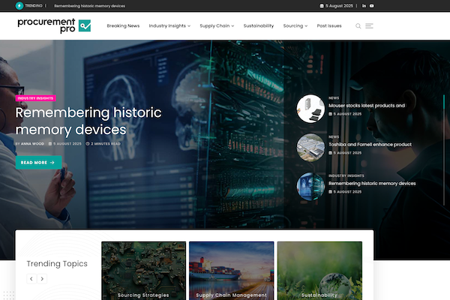This screenshot has width=450, height=300.
Task: Click the NEWS label above Mouser article
Action: pos(334,98)
